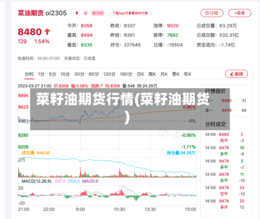Screen dimensions: 260x219
Task: Click the 资金流向 value -1.74亿
Action: click(x=227, y=45)
